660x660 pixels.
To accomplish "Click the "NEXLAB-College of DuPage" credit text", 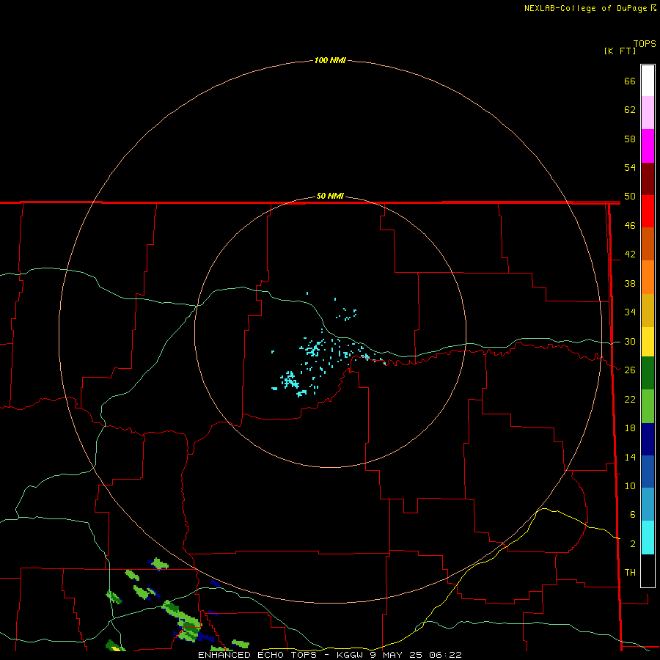I will pos(587,8).
